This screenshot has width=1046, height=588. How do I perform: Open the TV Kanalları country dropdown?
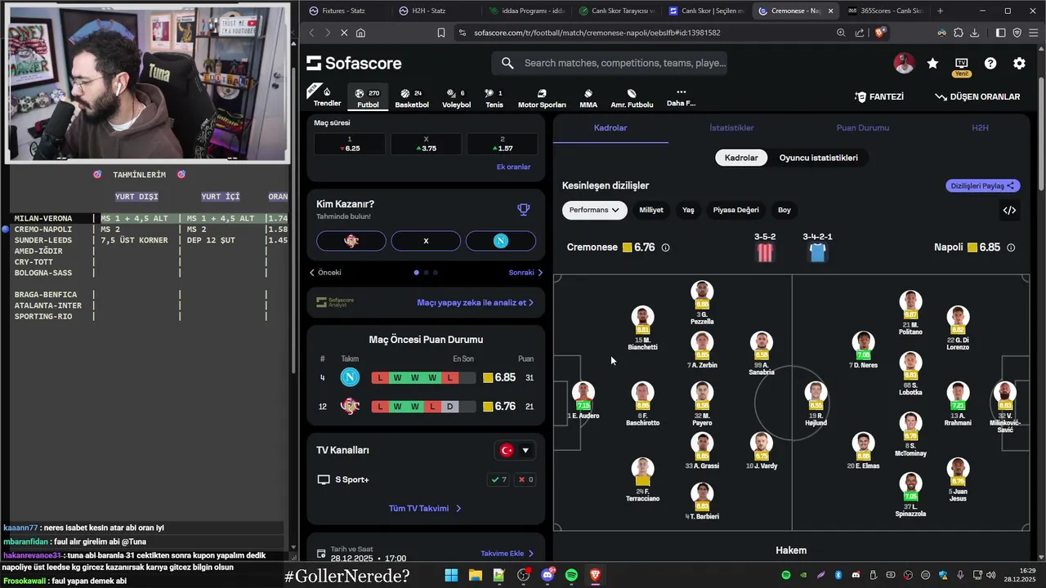[x=515, y=450]
